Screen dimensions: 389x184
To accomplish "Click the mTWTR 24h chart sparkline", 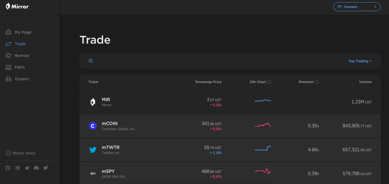I will coord(263,148).
